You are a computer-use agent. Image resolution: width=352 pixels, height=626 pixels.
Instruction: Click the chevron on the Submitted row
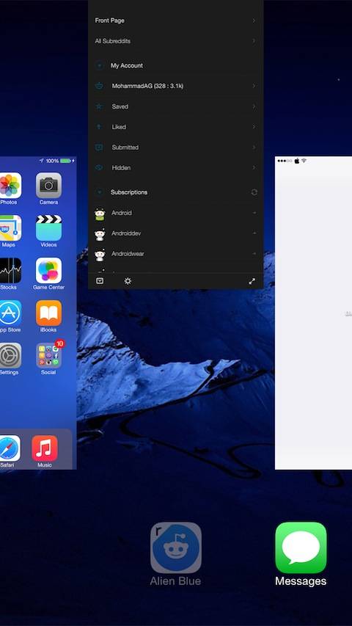254,148
